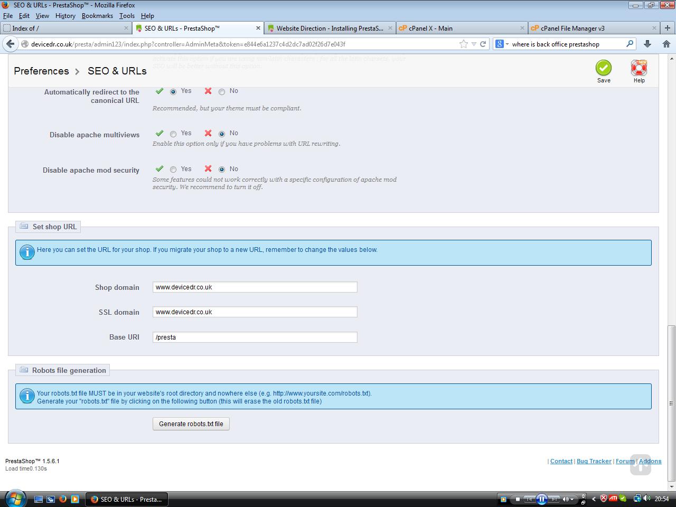
Task: Click the Show Desktop quick launch icon
Action: 39,499
